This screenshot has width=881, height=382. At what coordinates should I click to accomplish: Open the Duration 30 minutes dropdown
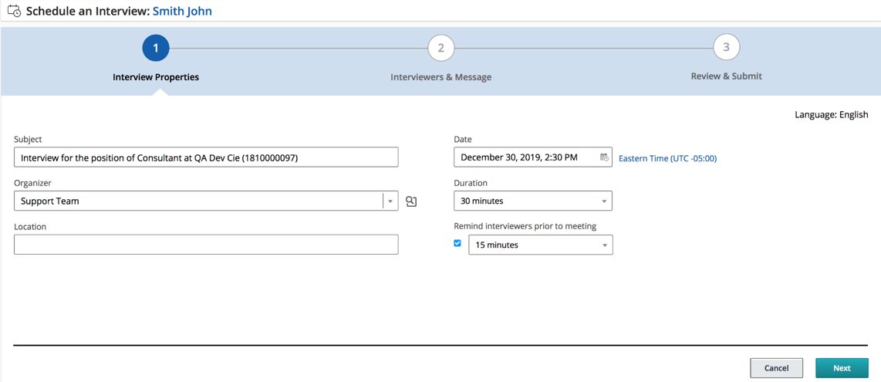pyautogui.click(x=532, y=201)
